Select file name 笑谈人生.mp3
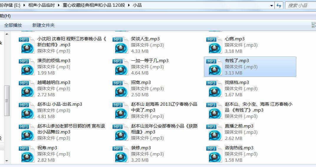Image resolution: width=316 pixels, height=167 pixels. [x=145, y=39]
